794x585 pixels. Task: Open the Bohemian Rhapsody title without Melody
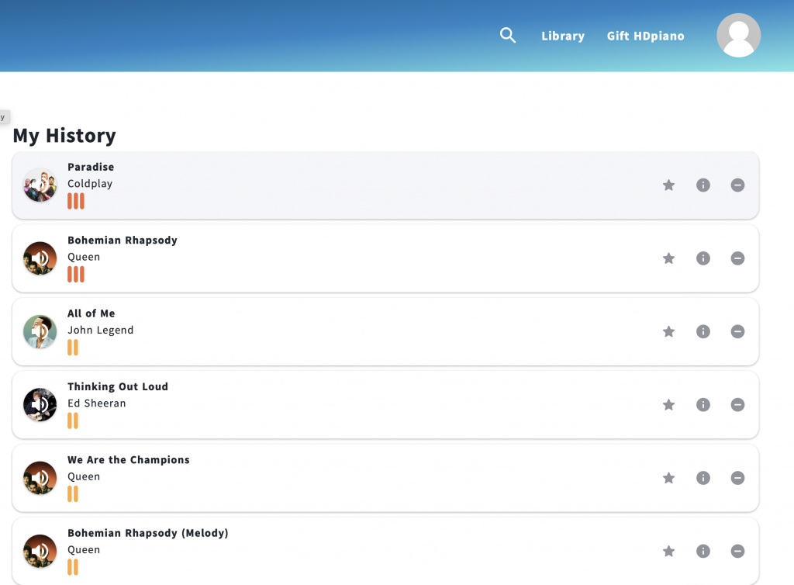(x=123, y=241)
